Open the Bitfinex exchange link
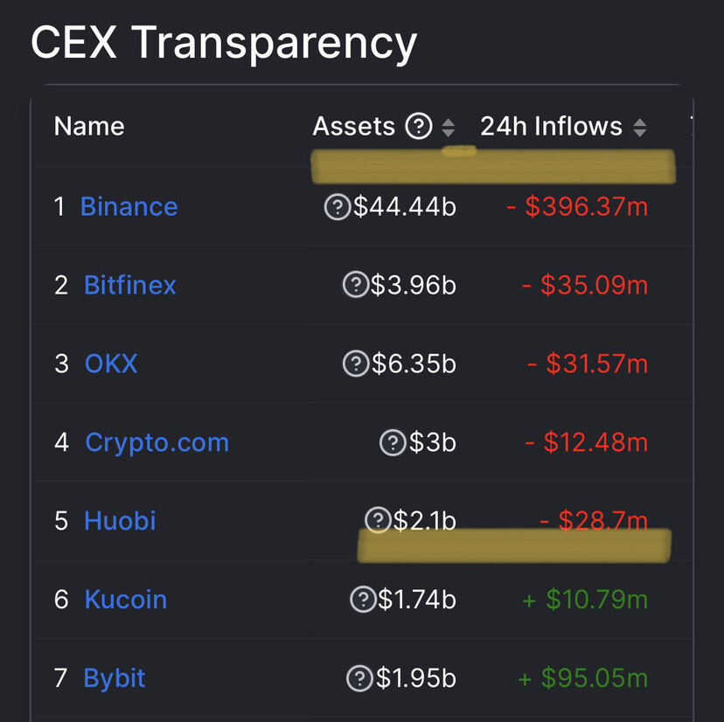 point(130,285)
